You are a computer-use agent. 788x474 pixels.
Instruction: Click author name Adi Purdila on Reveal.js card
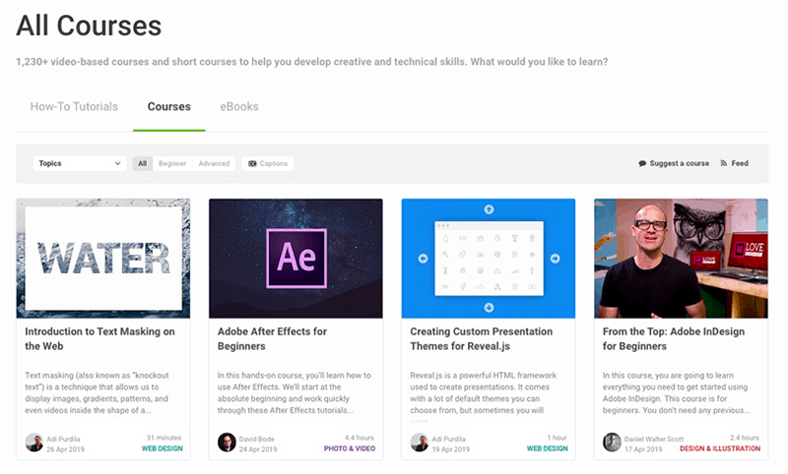(x=449, y=439)
